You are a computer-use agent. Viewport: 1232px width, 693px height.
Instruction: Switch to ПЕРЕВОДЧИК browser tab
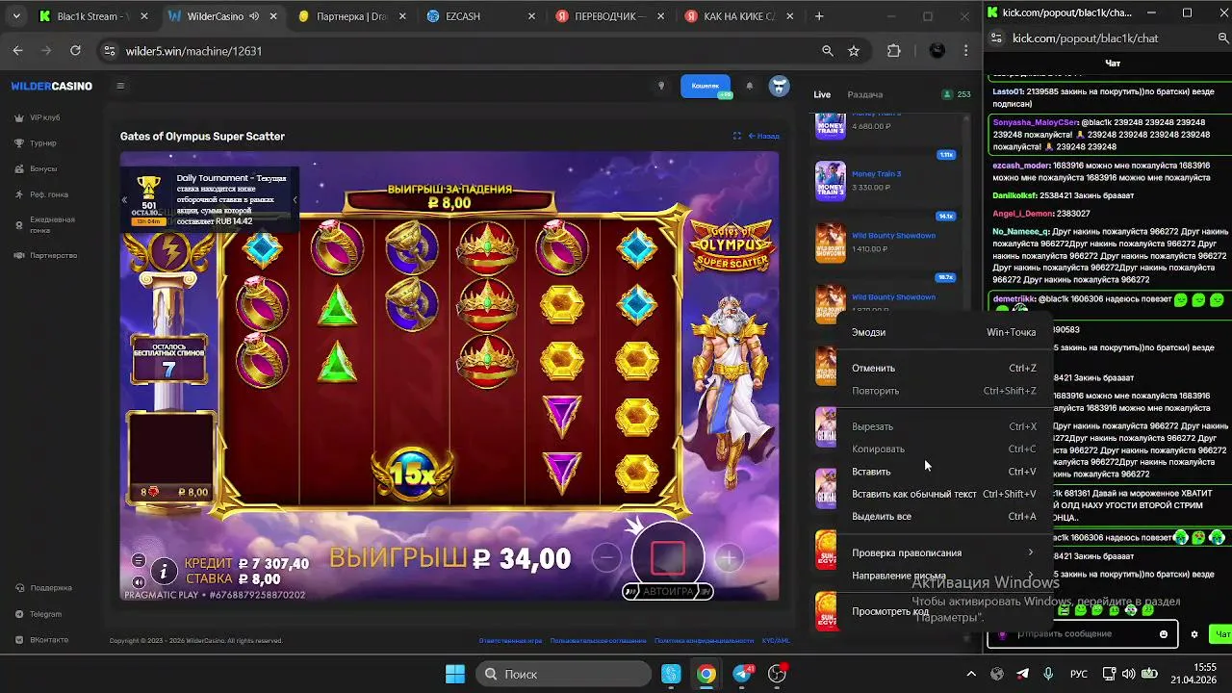coord(608,16)
